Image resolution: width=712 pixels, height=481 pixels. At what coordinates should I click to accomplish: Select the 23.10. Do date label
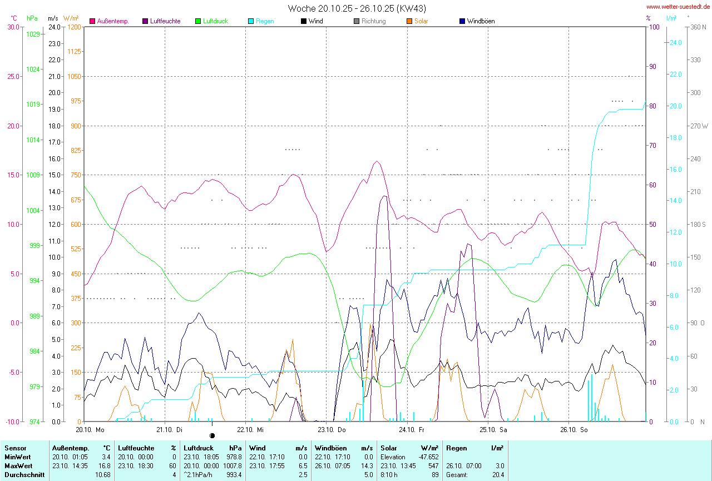(x=331, y=430)
